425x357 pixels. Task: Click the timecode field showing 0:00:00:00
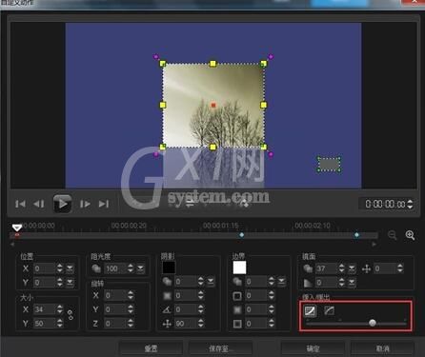point(384,204)
